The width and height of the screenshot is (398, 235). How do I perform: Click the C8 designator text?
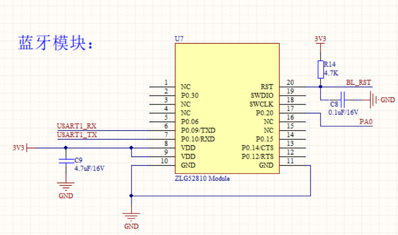point(334,104)
